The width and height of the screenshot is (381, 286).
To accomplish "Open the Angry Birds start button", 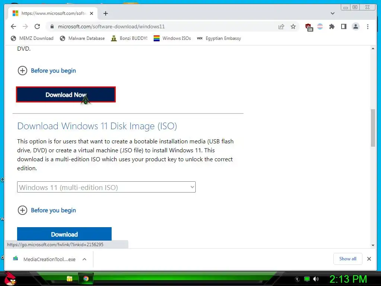I will coord(10,279).
